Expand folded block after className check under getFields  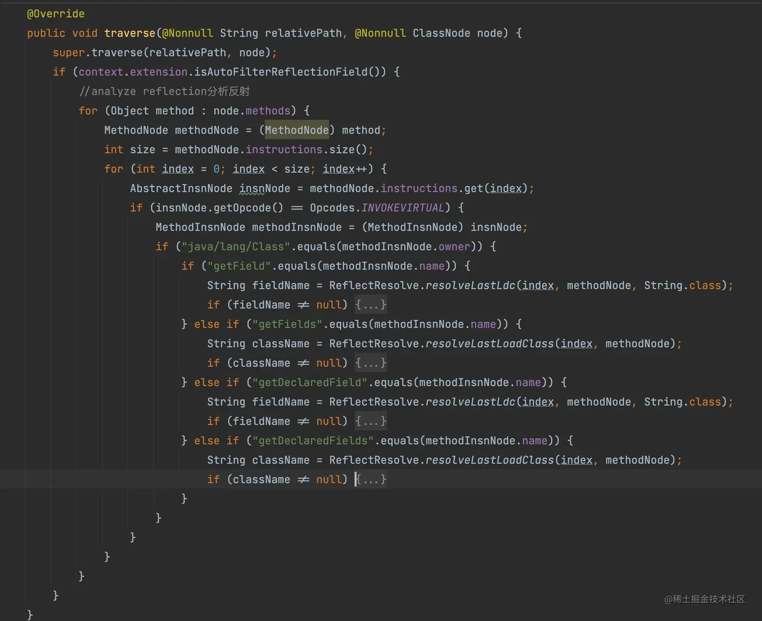tap(370, 363)
